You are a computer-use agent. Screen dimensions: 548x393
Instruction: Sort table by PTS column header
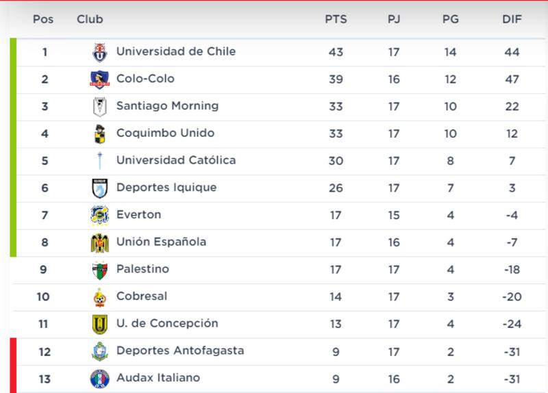[x=336, y=19]
